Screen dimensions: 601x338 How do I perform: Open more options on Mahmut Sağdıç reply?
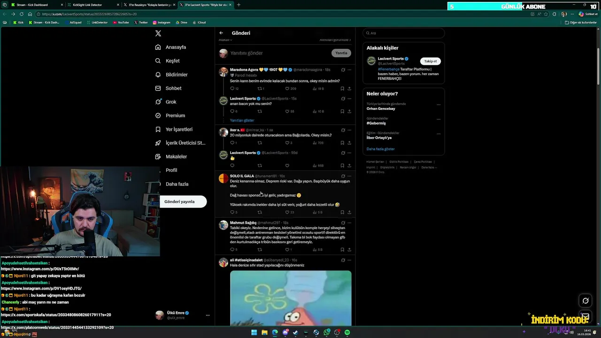pos(349,223)
